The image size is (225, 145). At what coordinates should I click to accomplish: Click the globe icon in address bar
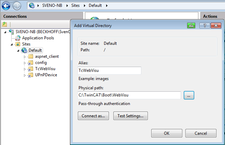pos(32,5)
